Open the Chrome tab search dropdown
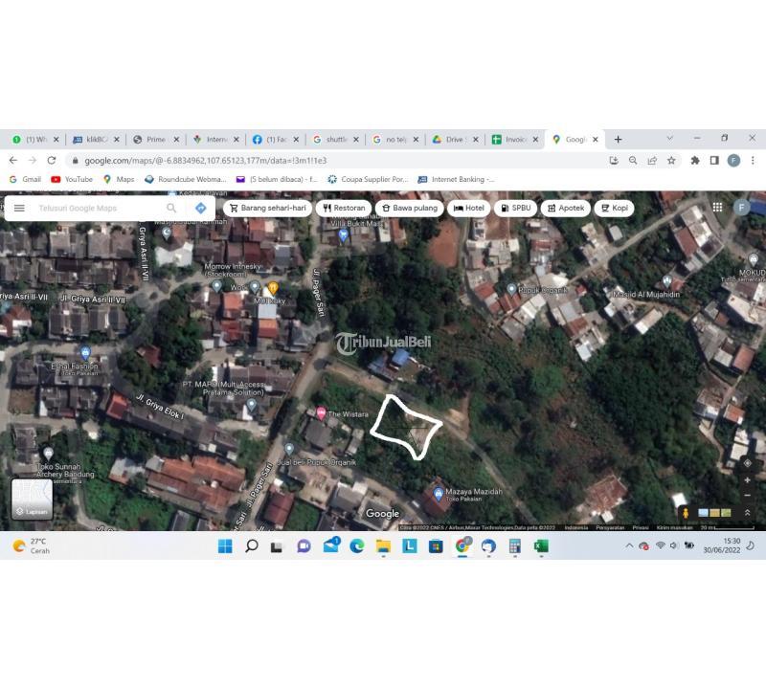766x689 pixels. 669,139
